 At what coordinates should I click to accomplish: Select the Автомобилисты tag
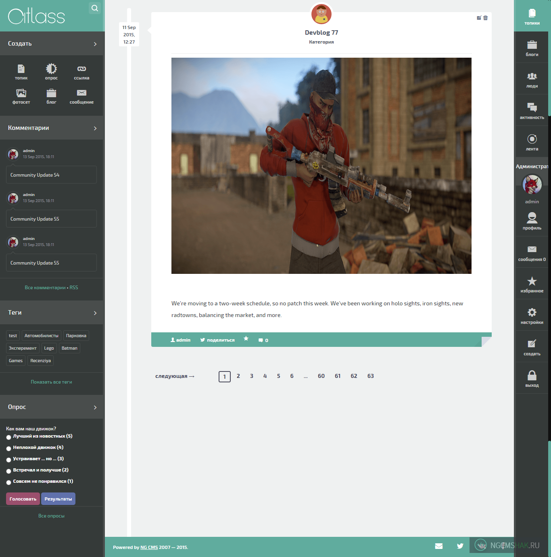tap(42, 336)
